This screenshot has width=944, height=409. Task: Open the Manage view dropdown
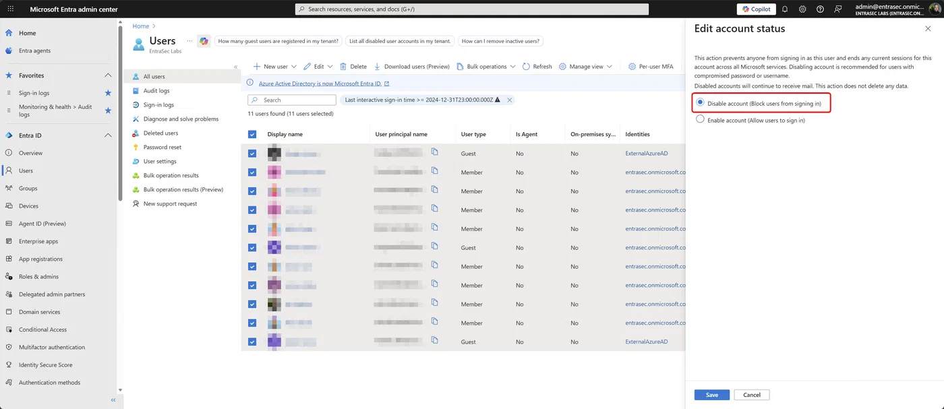(585, 67)
